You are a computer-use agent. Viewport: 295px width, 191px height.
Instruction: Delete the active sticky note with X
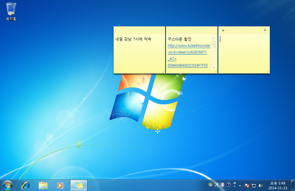click(265, 30)
